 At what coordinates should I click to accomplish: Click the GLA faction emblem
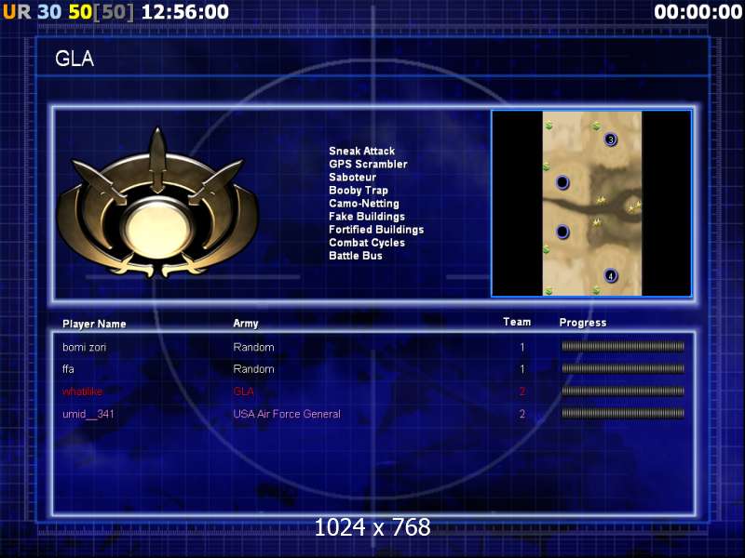point(157,204)
